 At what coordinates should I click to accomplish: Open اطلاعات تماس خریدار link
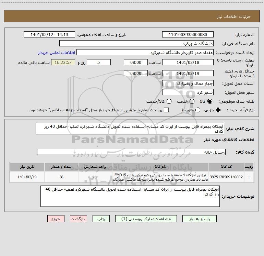click(57, 53)
